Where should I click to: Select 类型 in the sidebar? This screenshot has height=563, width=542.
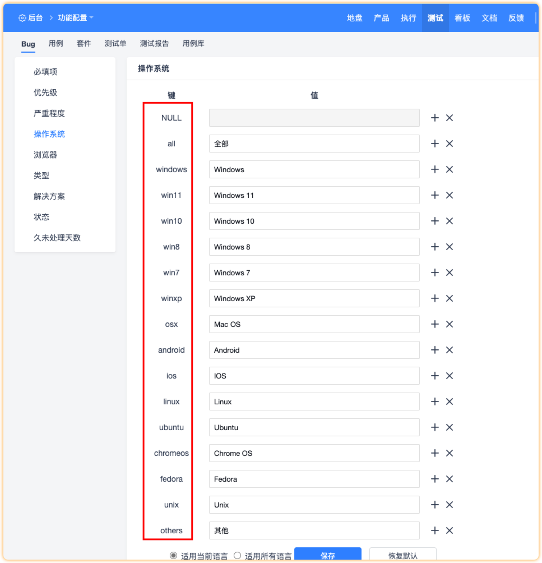point(41,176)
